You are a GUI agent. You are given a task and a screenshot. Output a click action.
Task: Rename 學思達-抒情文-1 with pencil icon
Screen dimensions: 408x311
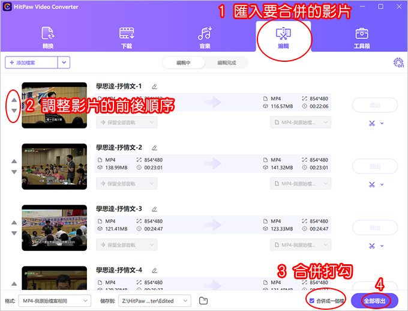pos(154,86)
